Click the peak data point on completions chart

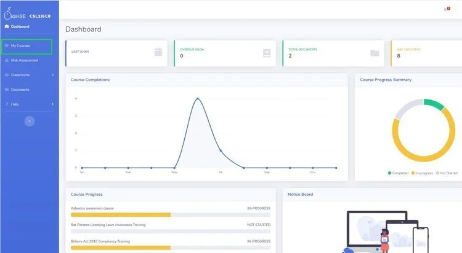198,98
